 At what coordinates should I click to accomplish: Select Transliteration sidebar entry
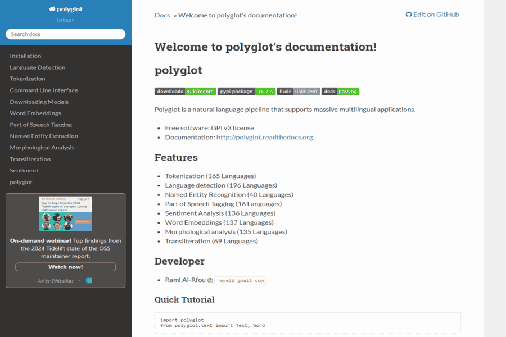[30, 160]
